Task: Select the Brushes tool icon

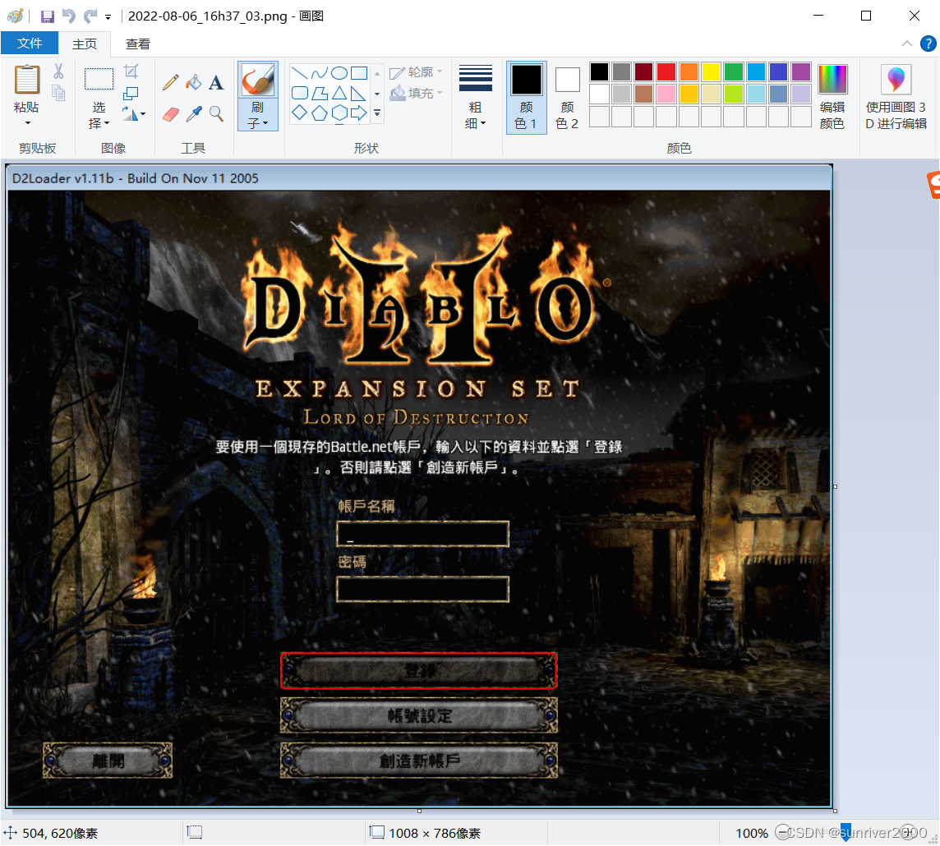Action: click(258, 80)
